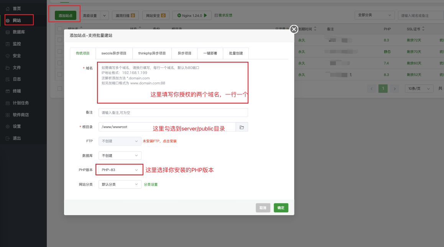Viewport: 444px width, 247px height.
Task: Confirm the dialog with the 确定 button
Action: 281,207
